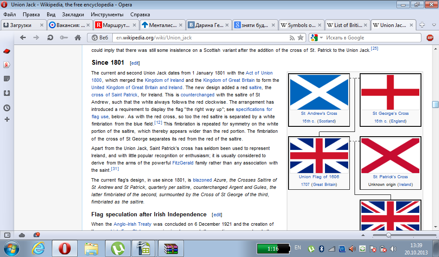The image size is (439, 257).
Task: Go to the home page
Action: pyautogui.click(x=78, y=37)
